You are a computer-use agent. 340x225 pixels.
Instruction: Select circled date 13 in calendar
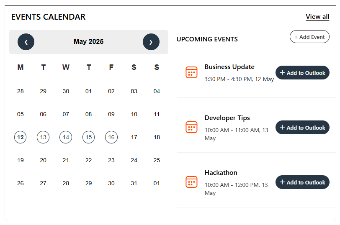tap(43, 137)
